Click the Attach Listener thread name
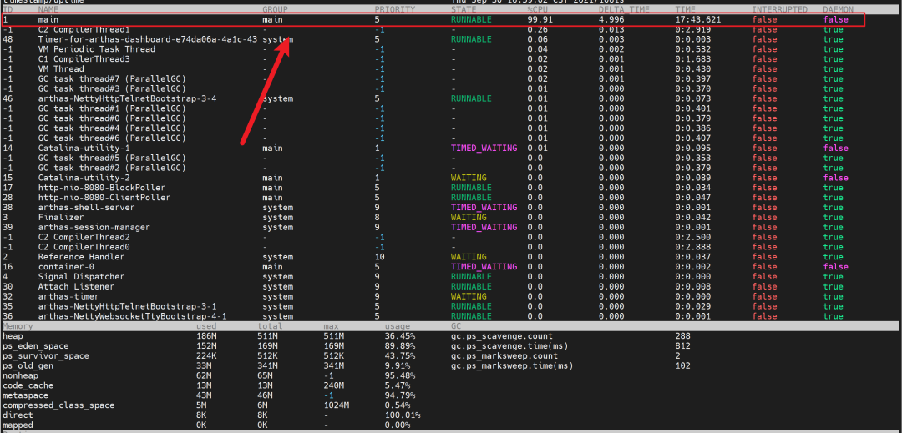The height and width of the screenshot is (433, 902). (x=77, y=286)
